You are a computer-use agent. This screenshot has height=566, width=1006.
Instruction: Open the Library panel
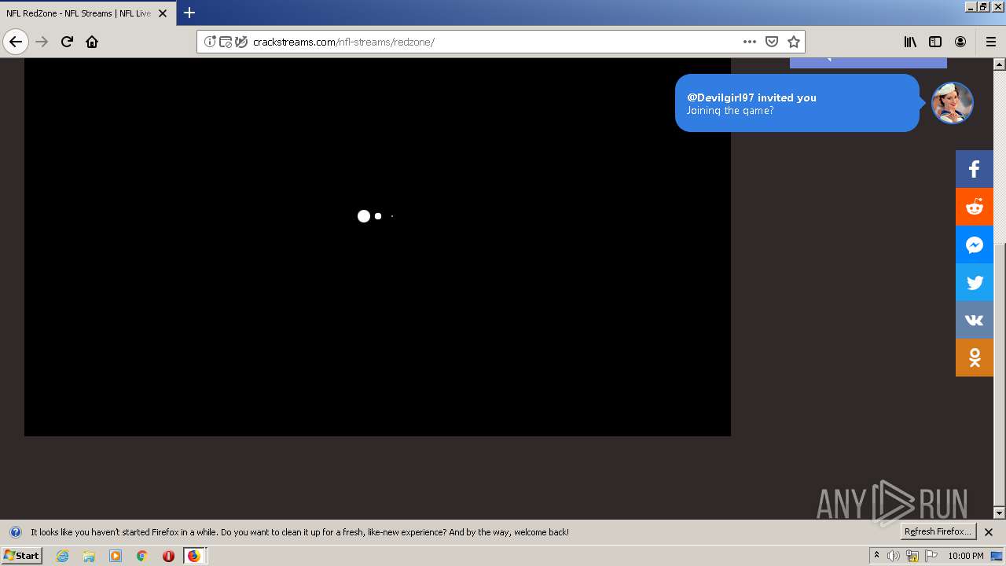point(910,42)
